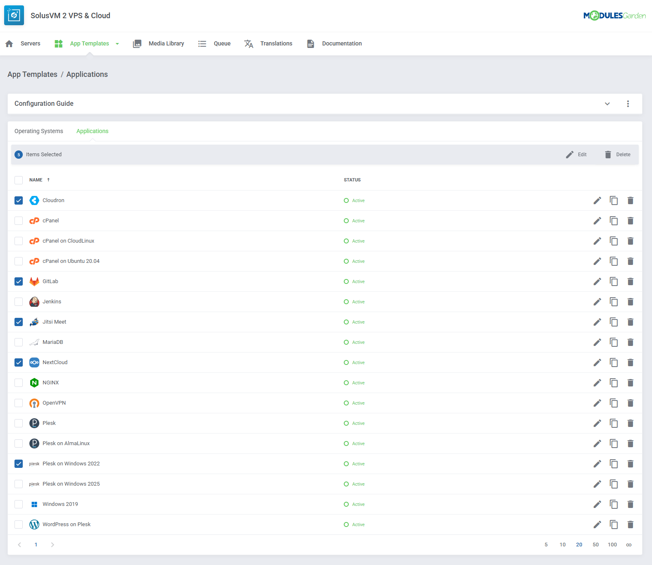Click the trash icon for WordPress on Plesk
The width and height of the screenshot is (652, 565).
pyautogui.click(x=630, y=524)
